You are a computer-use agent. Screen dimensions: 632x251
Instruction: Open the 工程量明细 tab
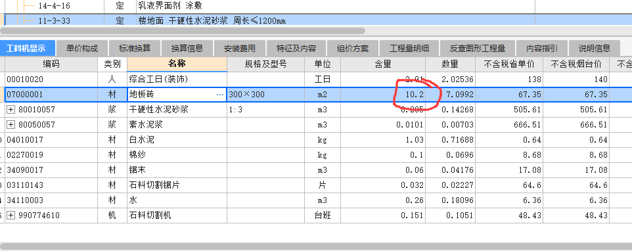tap(409, 49)
